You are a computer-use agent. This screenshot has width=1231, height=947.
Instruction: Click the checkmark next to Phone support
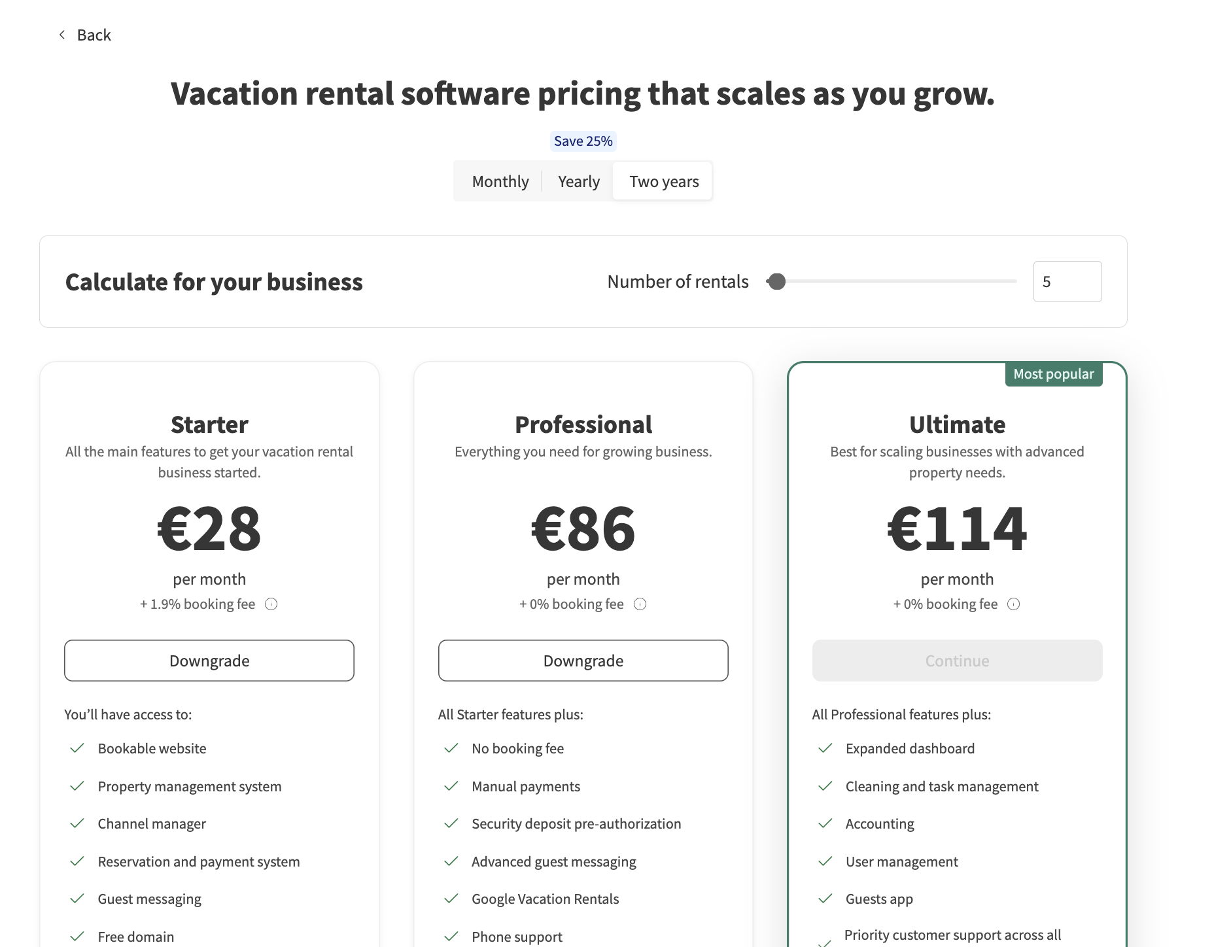pyautogui.click(x=451, y=937)
